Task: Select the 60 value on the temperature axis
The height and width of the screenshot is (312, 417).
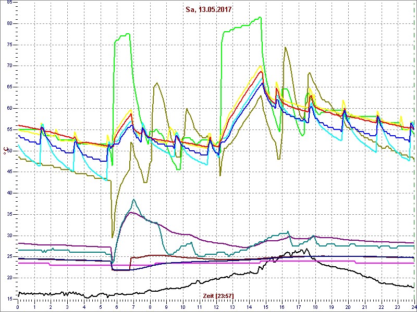Action: point(8,109)
